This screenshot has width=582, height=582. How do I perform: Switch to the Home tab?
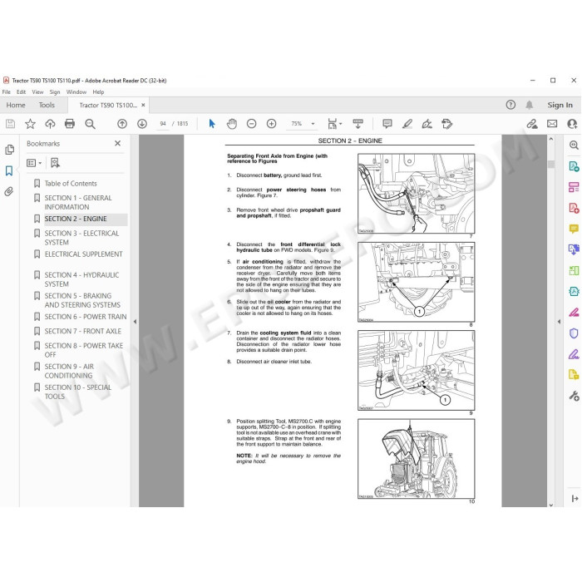[16, 105]
